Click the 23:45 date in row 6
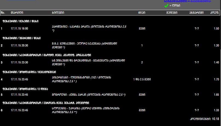Screen dimensions: 221x126 pyautogui.click(x=19, y=110)
